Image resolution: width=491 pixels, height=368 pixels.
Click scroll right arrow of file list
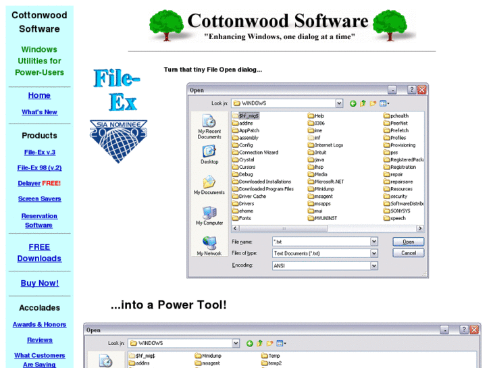[420, 228]
